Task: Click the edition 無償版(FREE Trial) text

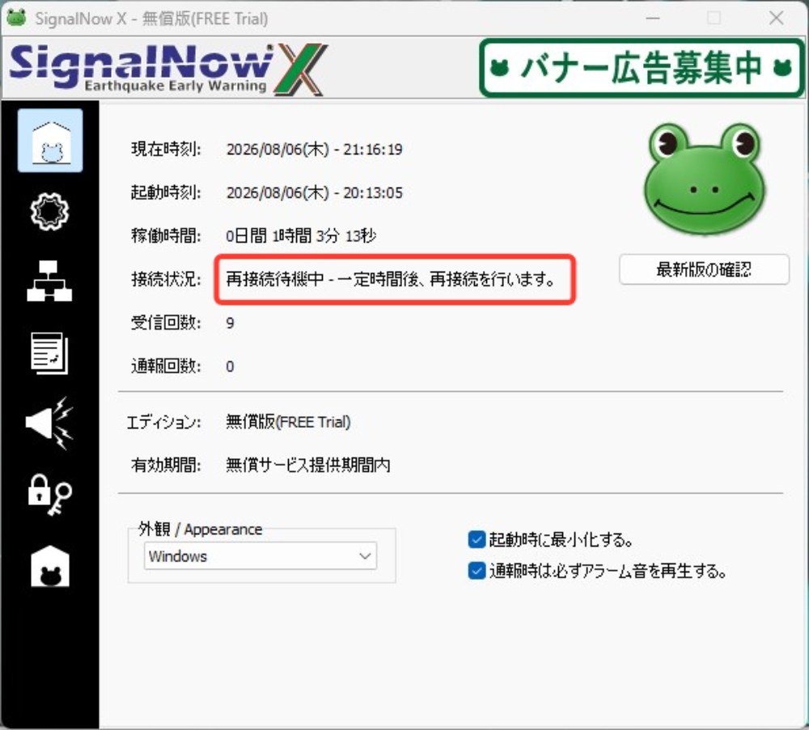Action: point(288,422)
